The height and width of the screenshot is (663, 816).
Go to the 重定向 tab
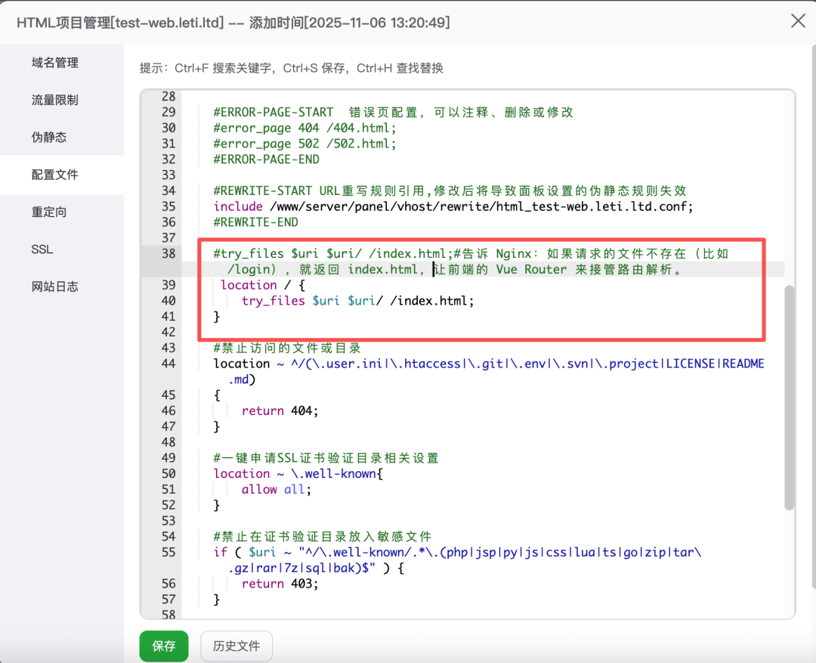pyautogui.click(x=49, y=212)
